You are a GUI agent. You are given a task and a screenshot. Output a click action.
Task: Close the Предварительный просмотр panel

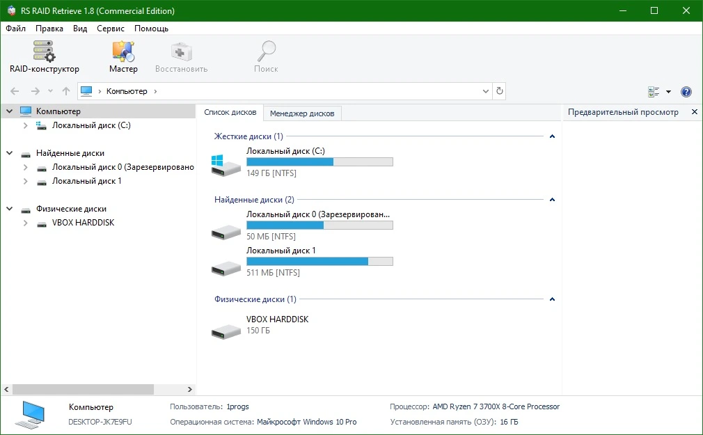pos(695,111)
